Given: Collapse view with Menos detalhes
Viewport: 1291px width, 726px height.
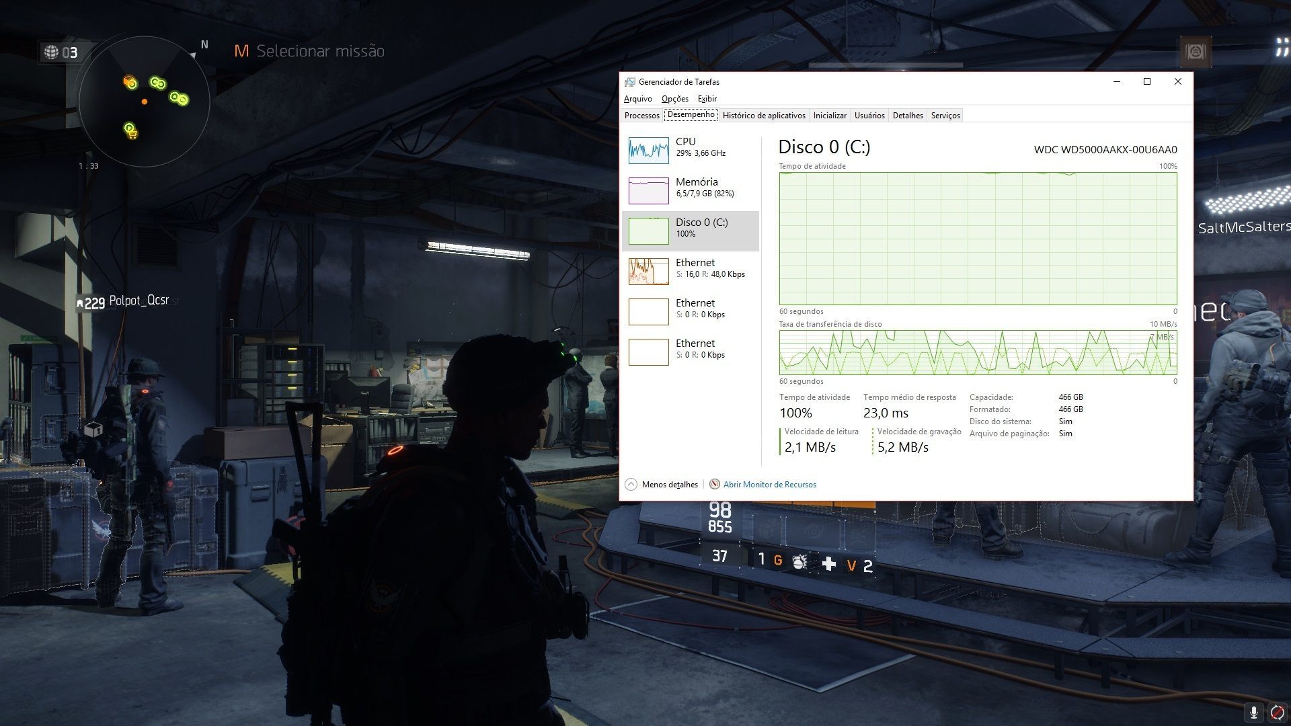Looking at the screenshot, I should (670, 485).
